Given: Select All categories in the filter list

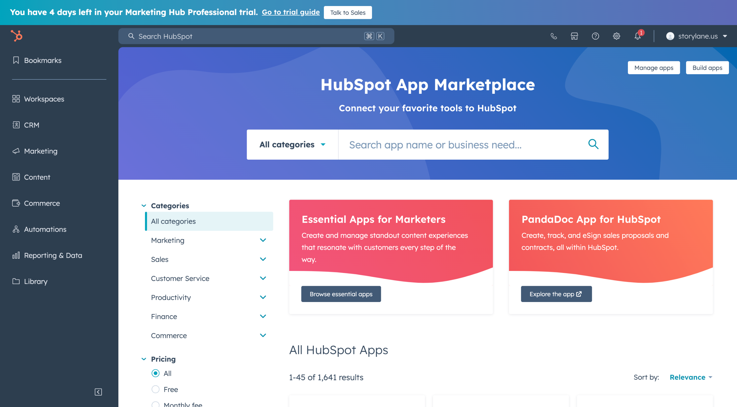Looking at the screenshot, I should point(209,221).
